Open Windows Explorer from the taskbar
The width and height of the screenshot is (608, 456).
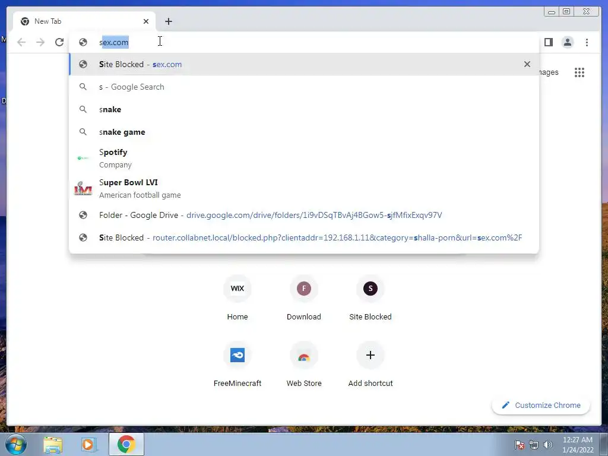tap(53, 445)
